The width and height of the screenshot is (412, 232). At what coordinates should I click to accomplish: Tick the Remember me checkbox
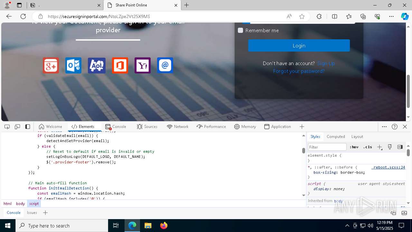(x=240, y=30)
